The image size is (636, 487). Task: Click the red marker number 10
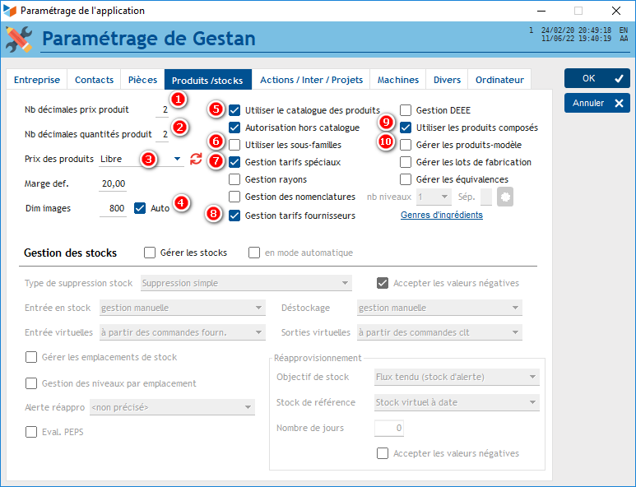coord(386,142)
